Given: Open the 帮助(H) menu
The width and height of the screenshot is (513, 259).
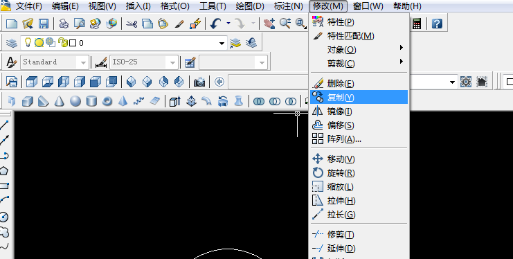Looking at the screenshot, I should pos(407,6).
